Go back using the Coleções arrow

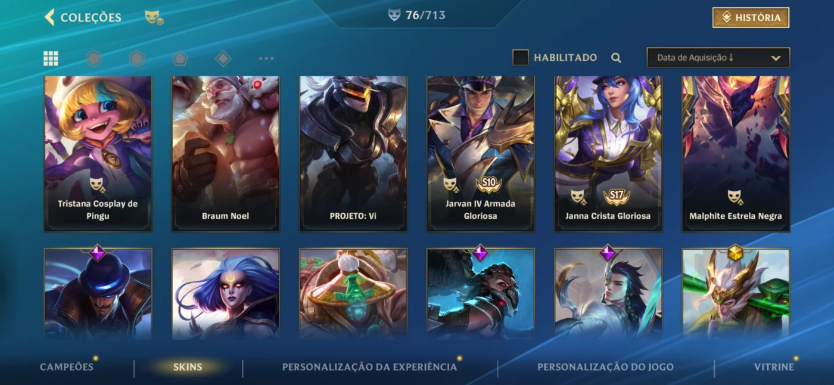pyautogui.click(x=49, y=17)
